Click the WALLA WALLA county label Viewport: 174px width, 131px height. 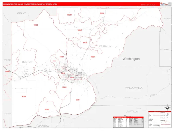[x=134, y=88]
